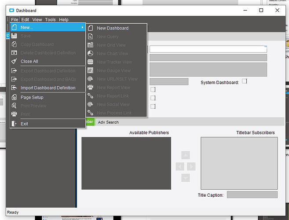The image size is (289, 220).
Task: Click the Titlebar Subscribers list box
Action: click(x=239, y=163)
